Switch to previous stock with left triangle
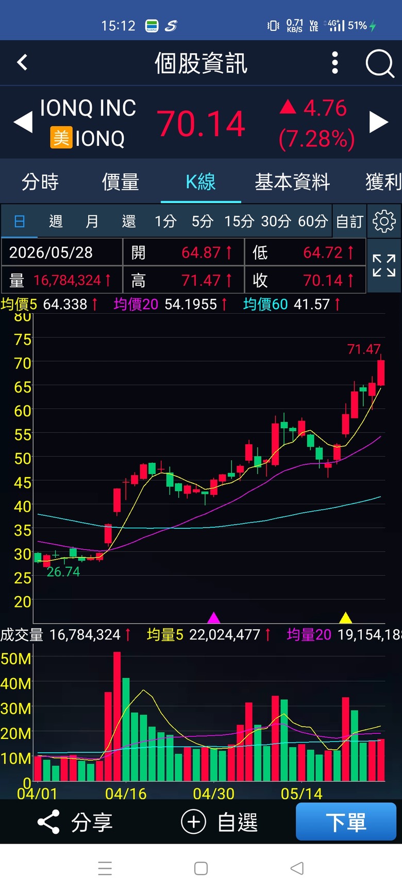The image size is (402, 893). [x=23, y=123]
